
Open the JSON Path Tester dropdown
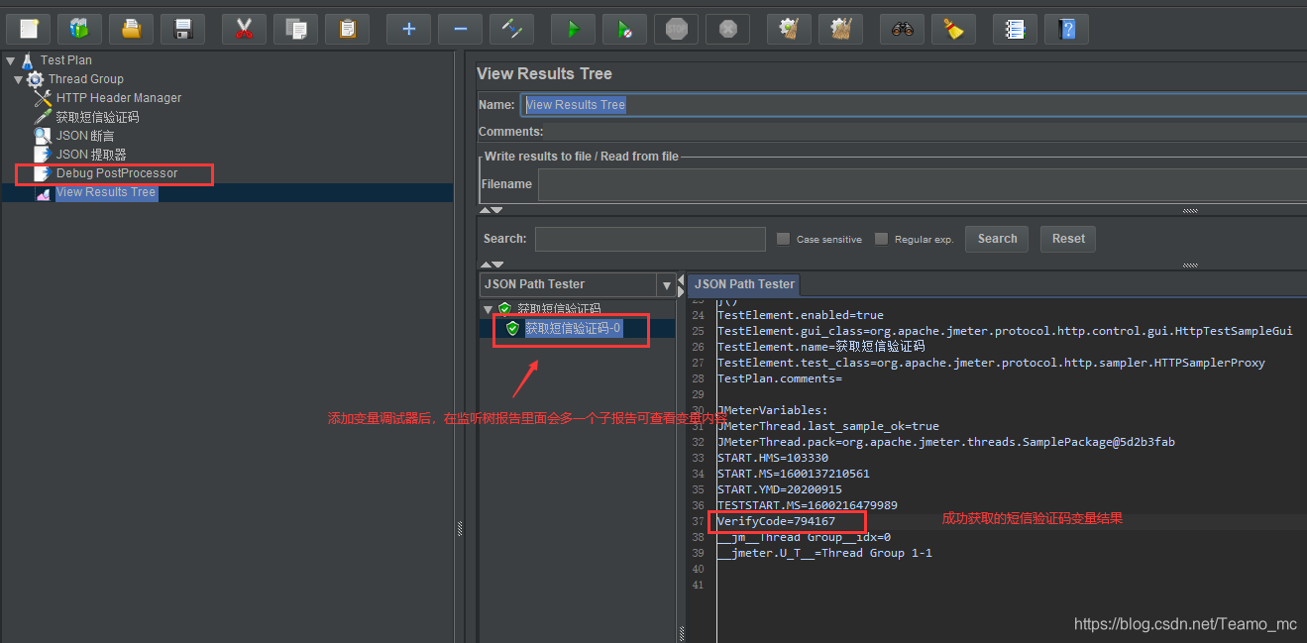click(666, 284)
